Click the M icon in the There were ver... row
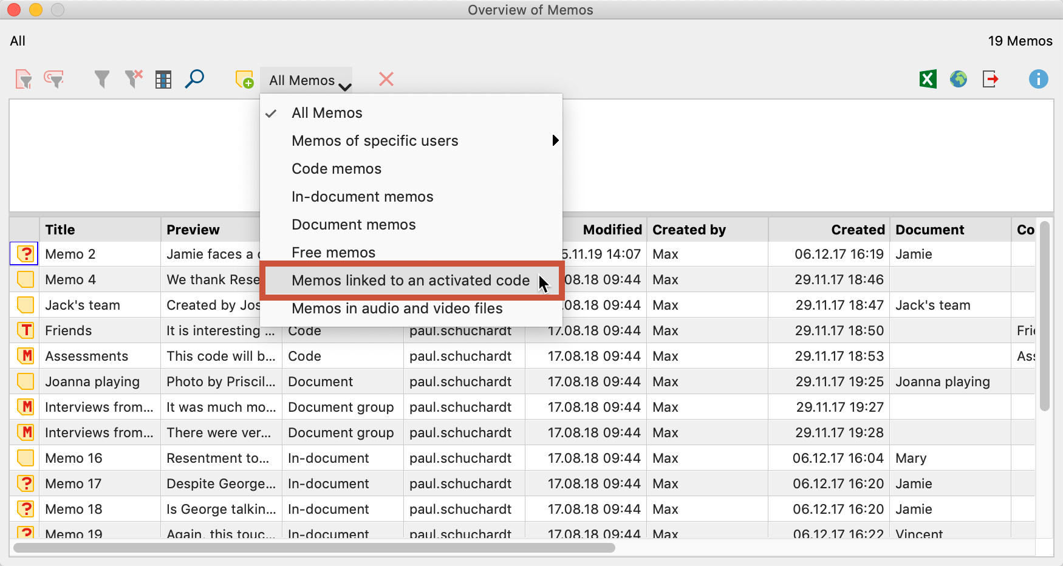Viewport: 1063px width, 566px height. (x=26, y=432)
